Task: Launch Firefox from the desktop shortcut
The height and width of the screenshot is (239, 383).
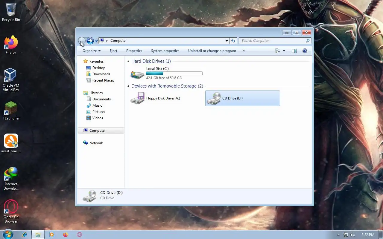Action: (x=11, y=45)
